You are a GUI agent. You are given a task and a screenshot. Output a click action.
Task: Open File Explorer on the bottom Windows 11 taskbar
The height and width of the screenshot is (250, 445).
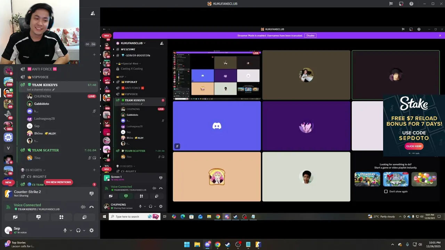point(197,244)
